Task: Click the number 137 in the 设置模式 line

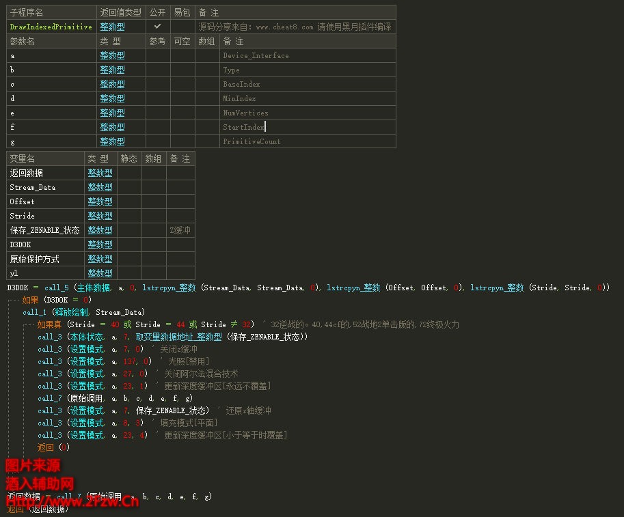Action: [130, 361]
